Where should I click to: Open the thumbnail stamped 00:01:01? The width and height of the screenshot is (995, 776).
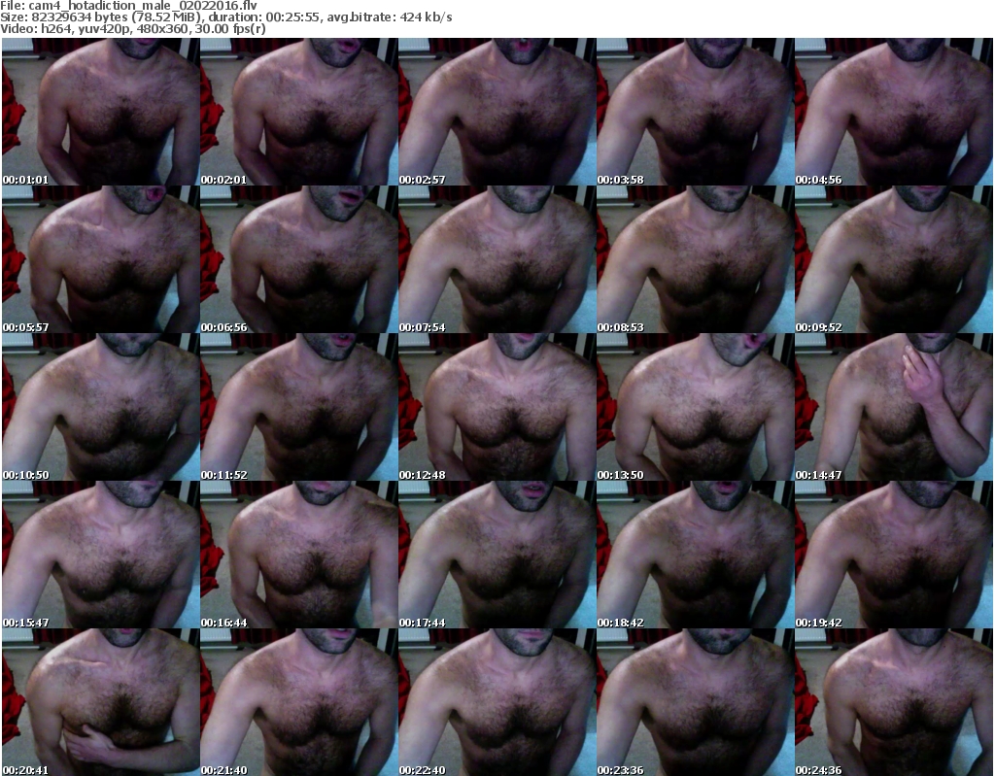click(x=100, y=112)
